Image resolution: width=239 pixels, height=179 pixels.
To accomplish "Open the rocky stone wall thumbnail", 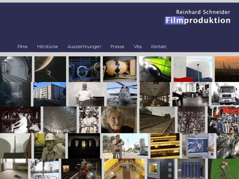I will point(228,146).
